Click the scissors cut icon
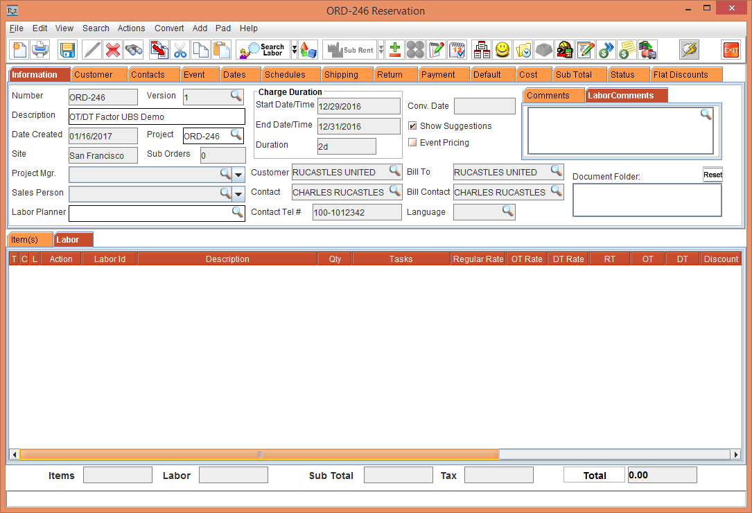The image size is (752, 513). pos(180,50)
